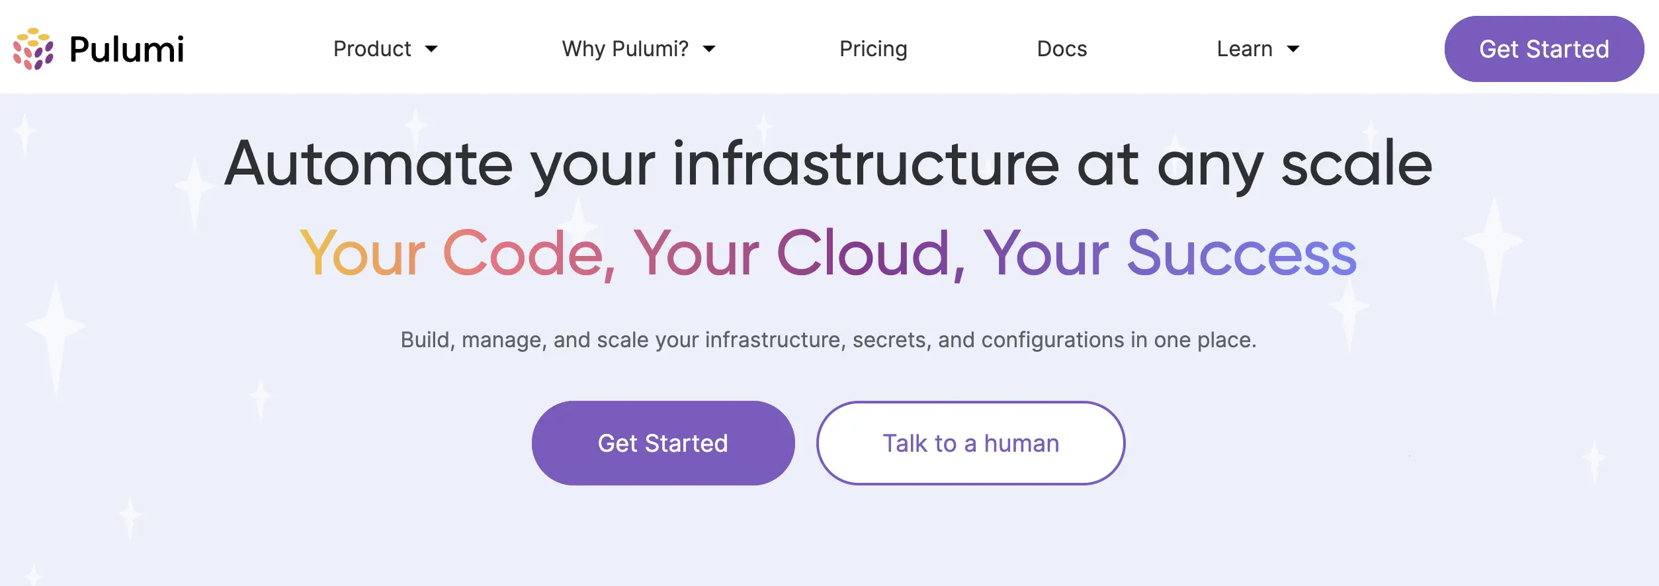
Task: Click the 'Your Success' gradient text
Action: (x=1170, y=254)
